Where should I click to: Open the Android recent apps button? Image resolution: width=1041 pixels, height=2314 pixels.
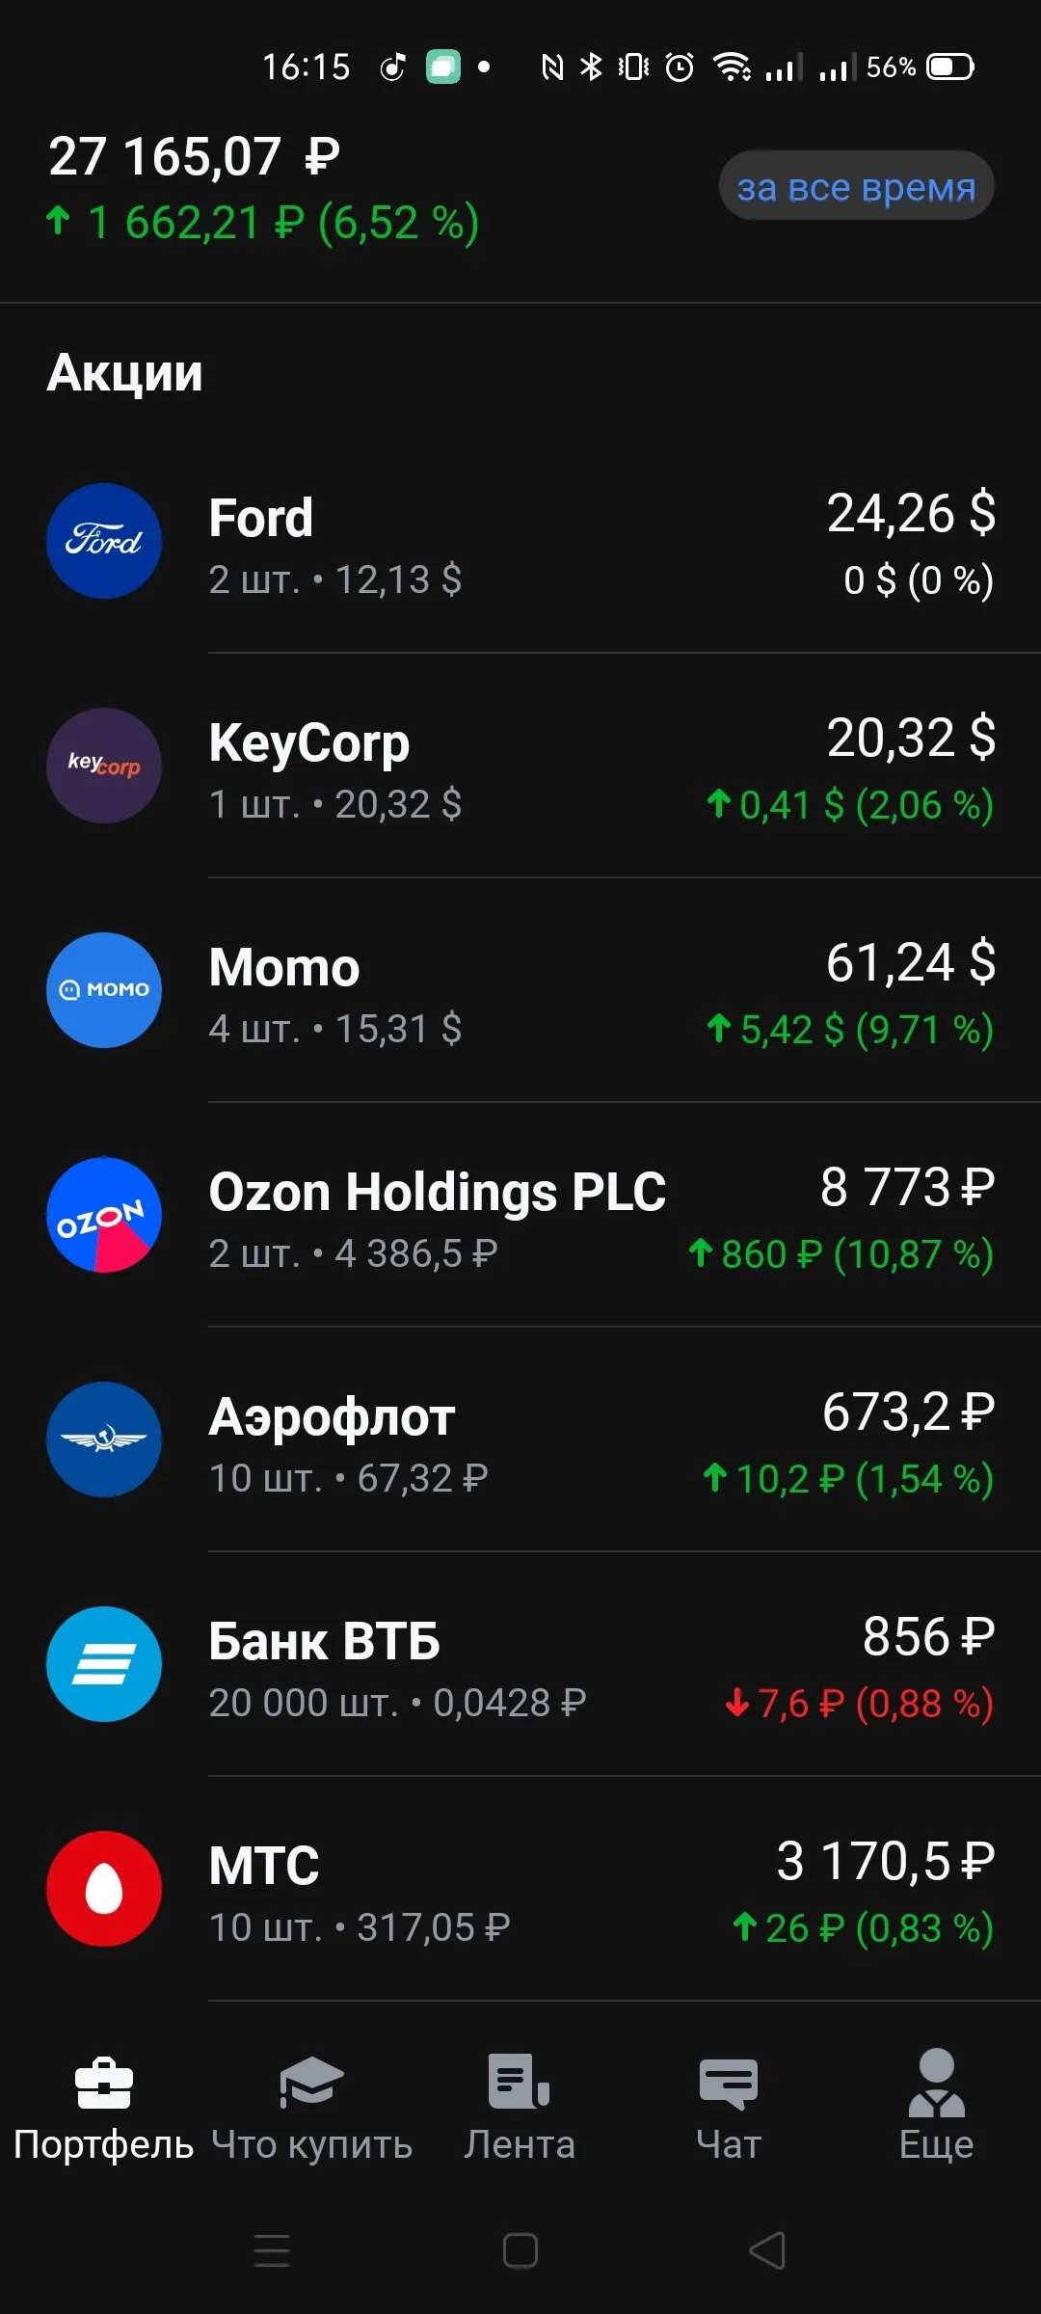click(x=272, y=2251)
